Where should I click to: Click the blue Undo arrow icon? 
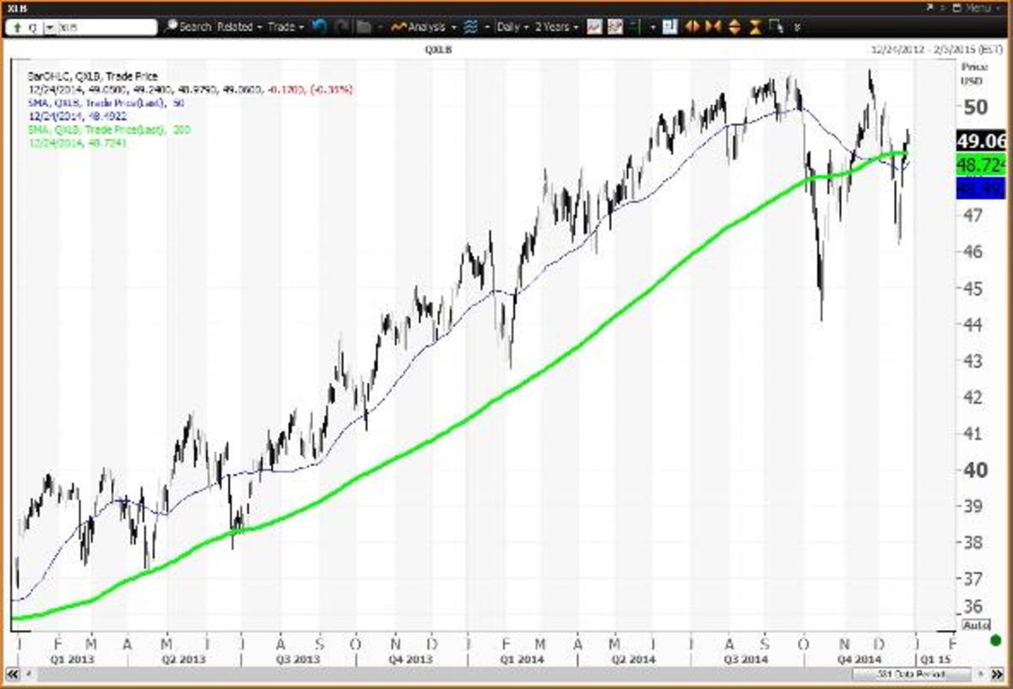pos(317,26)
